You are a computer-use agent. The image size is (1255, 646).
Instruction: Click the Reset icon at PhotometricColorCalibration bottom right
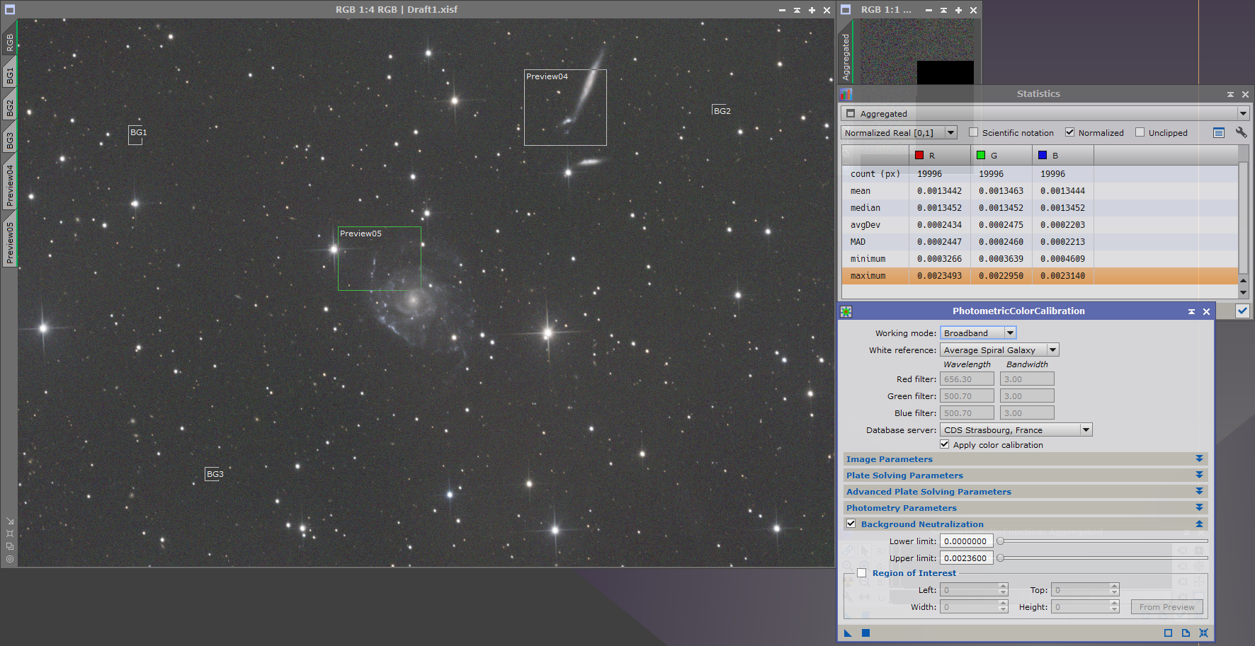coord(1204,633)
